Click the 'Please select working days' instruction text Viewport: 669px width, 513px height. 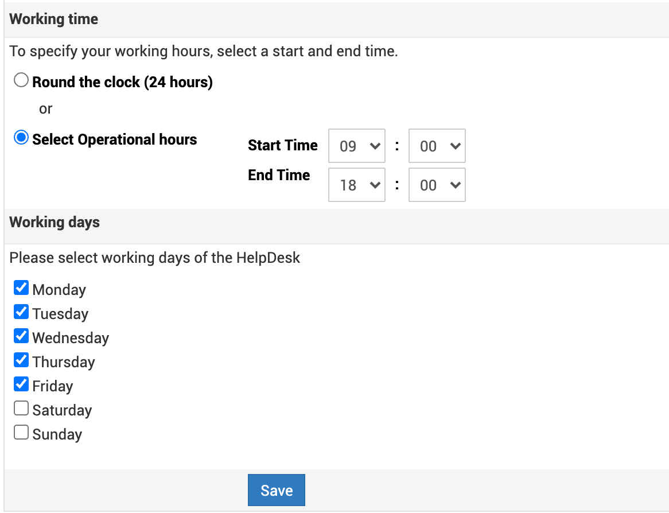(155, 258)
